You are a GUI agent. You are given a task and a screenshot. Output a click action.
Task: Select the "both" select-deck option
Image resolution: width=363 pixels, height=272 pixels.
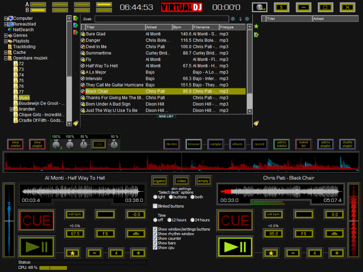(x=192, y=197)
